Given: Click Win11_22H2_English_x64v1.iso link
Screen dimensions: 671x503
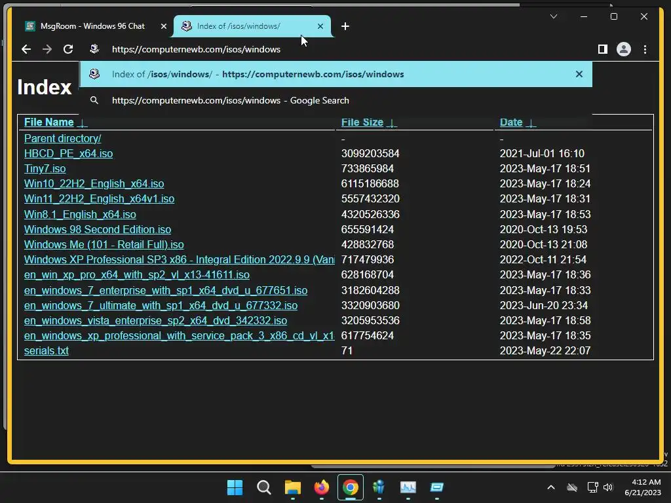Looking at the screenshot, I should (100, 199).
